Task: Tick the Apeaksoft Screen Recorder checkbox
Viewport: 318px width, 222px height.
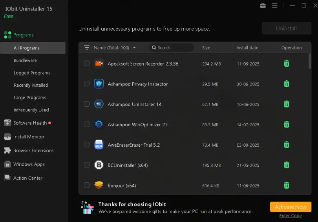Action: click(x=87, y=64)
